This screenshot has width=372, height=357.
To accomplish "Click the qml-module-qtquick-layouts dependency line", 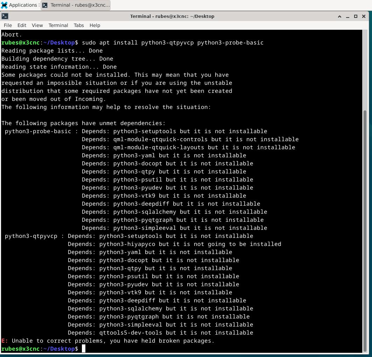I will [x=188, y=147].
